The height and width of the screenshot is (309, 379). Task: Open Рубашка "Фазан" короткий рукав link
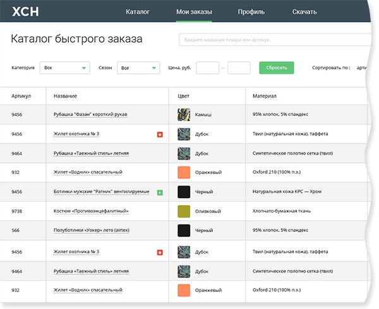(90, 114)
